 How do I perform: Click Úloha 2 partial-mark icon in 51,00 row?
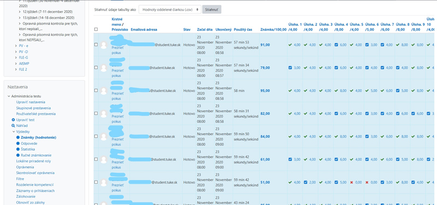[x=305, y=183]
